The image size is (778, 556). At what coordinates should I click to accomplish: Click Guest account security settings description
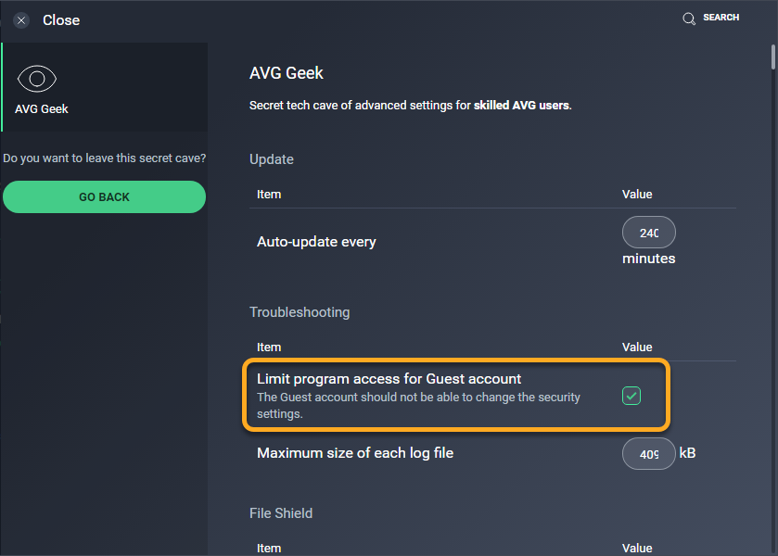418,405
